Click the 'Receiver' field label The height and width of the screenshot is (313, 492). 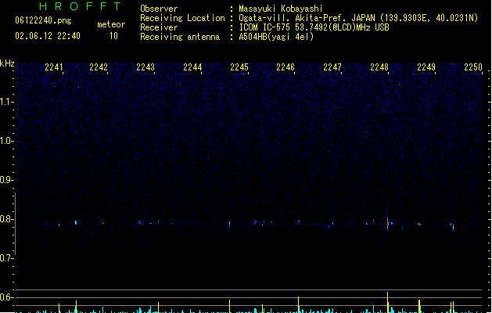159,27
